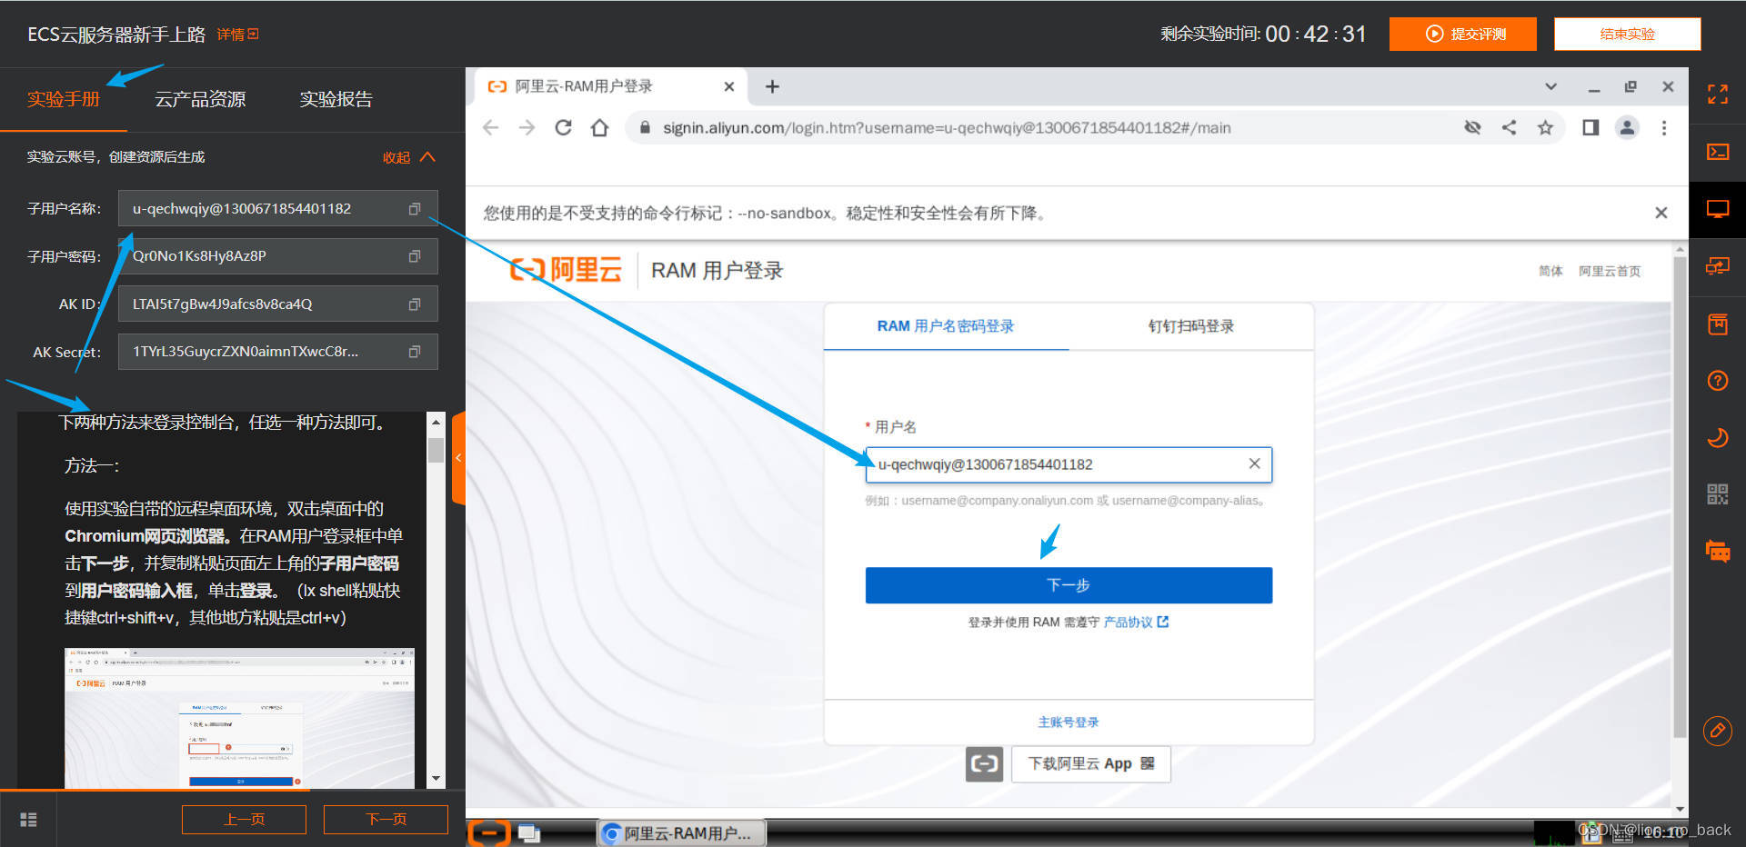Select the remote desktop monitor icon
Screen dimensions: 1746x847
point(1717,209)
